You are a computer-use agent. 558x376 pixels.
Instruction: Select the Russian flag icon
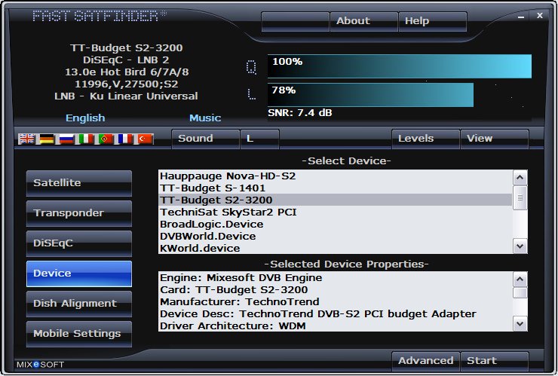click(66, 139)
